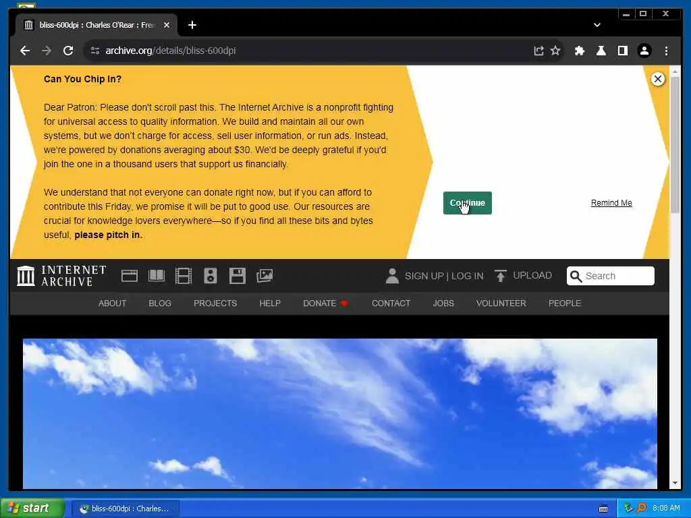Open the Extensions puzzle icon

coord(579,51)
